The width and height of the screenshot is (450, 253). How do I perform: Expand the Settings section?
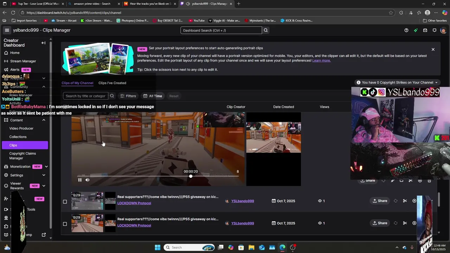(44, 175)
